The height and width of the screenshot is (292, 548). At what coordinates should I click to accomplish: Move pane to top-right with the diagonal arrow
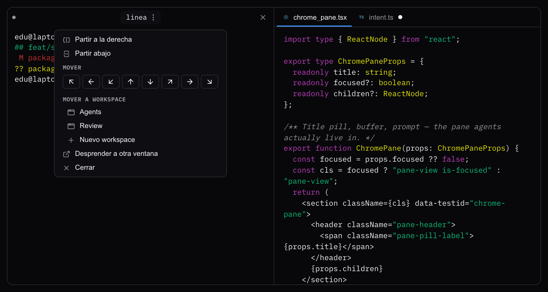pyautogui.click(x=170, y=82)
